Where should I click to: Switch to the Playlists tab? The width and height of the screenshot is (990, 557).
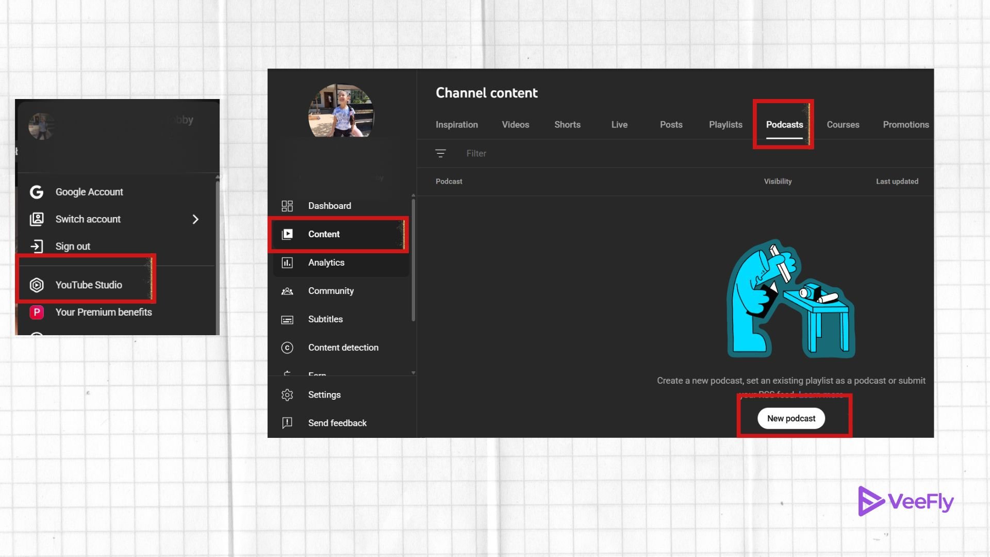tap(725, 124)
